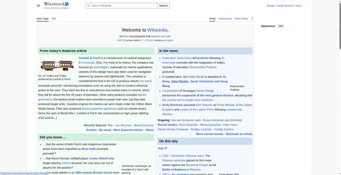Open the View source tab
The height and width of the screenshot is (175, 341).
[x=225, y=19]
